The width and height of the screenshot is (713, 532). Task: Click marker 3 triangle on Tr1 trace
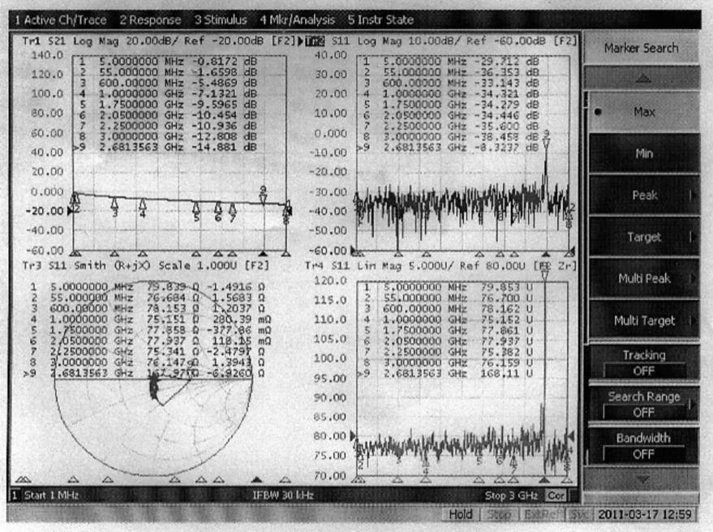point(114,204)
